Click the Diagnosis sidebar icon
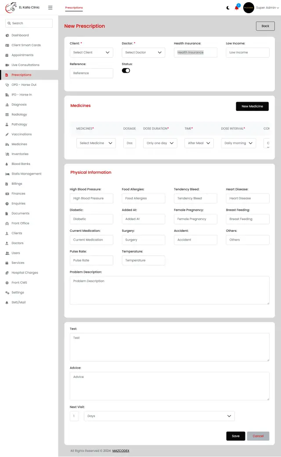The image size is (281, 457). (x=7, y=105)
